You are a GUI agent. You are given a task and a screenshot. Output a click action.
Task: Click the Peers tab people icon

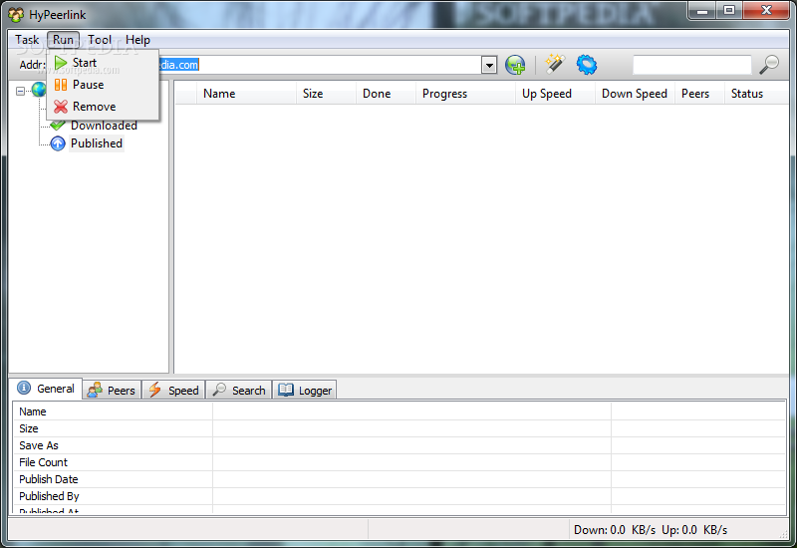coord(95,390)
